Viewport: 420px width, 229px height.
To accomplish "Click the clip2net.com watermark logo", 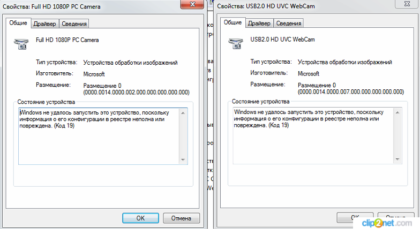I will (387, 223).
